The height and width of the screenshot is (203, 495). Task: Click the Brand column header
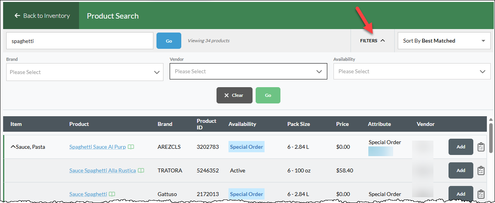pos(165,124)
